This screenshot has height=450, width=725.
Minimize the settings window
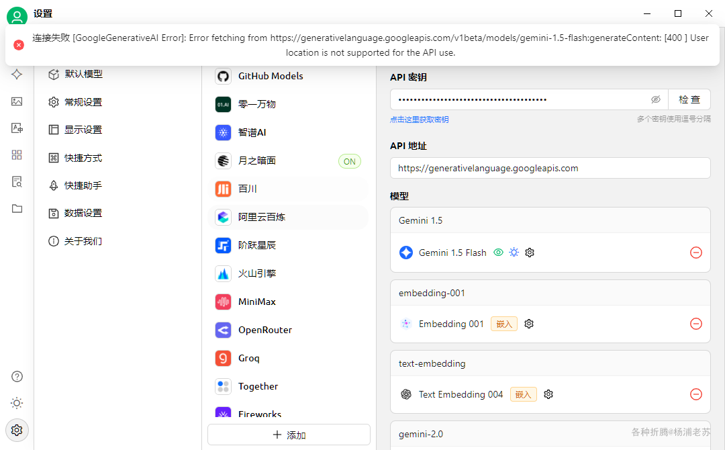point(647,13)
